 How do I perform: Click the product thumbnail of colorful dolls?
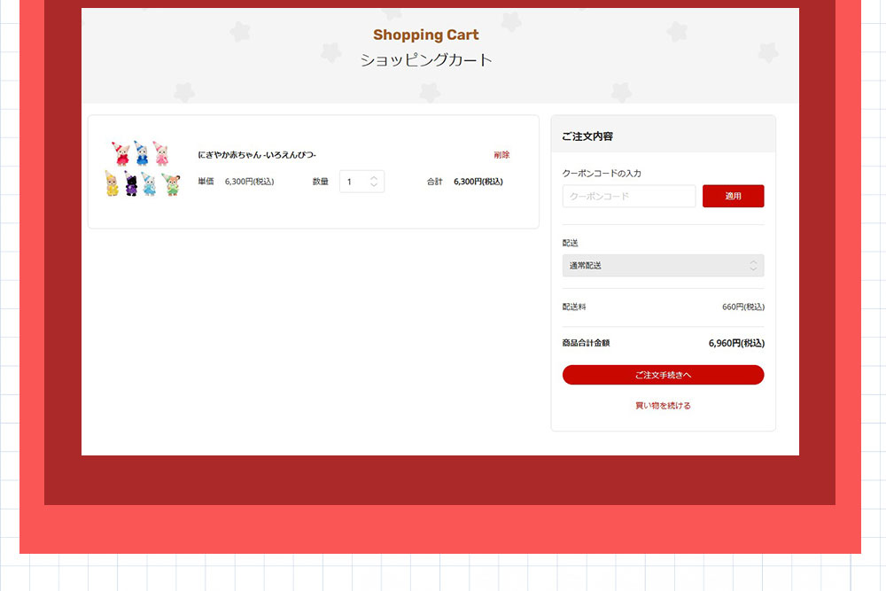[x=143, y=168]
